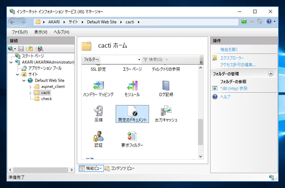The image size is (285, 188).
Task: Click connections pane horizontal scroll left arrow
Action: [x=10, y=170]
